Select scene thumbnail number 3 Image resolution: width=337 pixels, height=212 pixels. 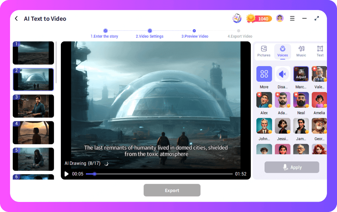33,106
